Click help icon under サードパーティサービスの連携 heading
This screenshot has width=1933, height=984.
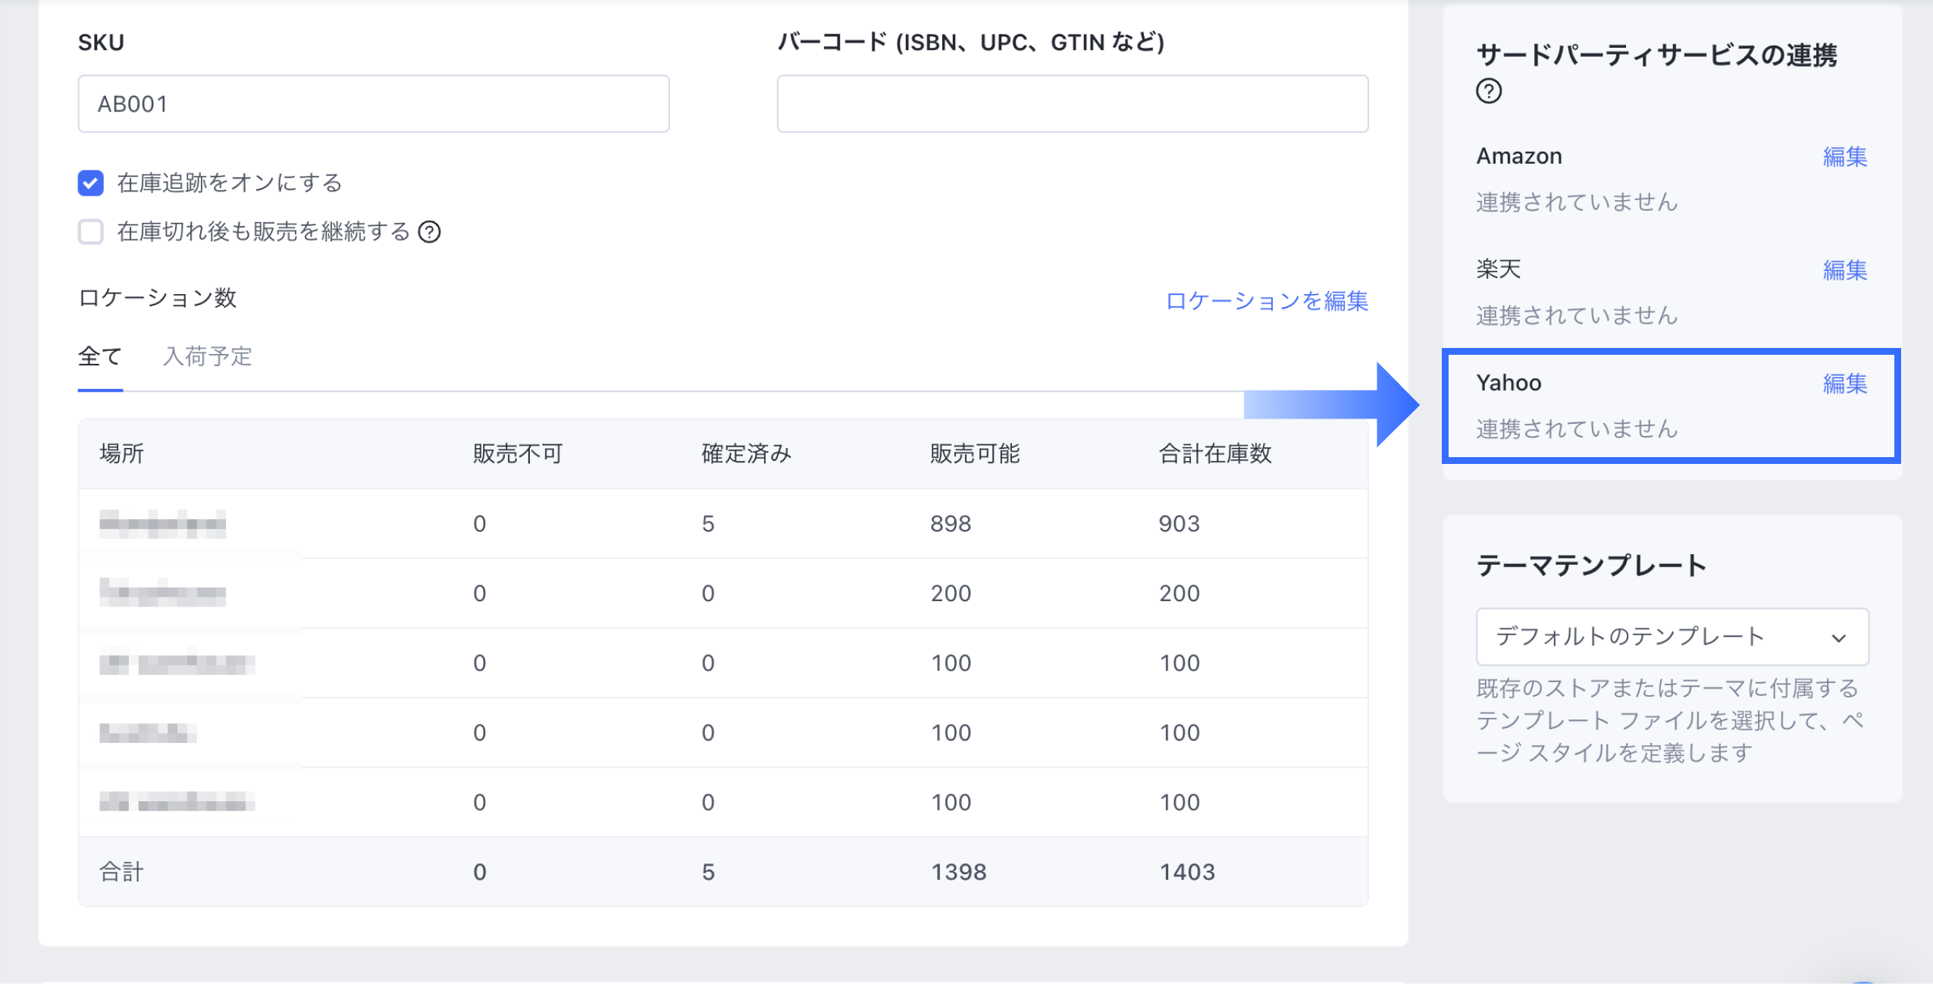coord(1489,92)
